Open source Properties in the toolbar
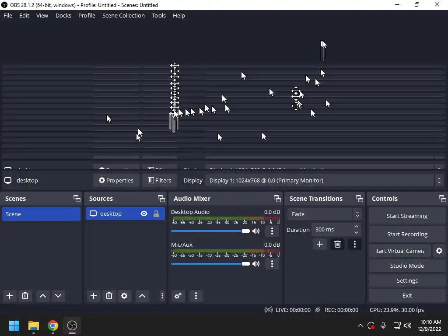 click(x=116, y=180)
